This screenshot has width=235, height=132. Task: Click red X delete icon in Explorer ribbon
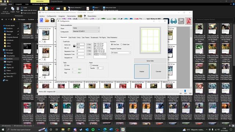pyautogui.click(x=53, y=8)
